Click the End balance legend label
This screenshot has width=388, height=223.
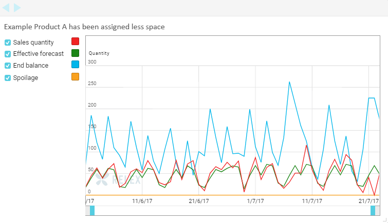[31, 66]
